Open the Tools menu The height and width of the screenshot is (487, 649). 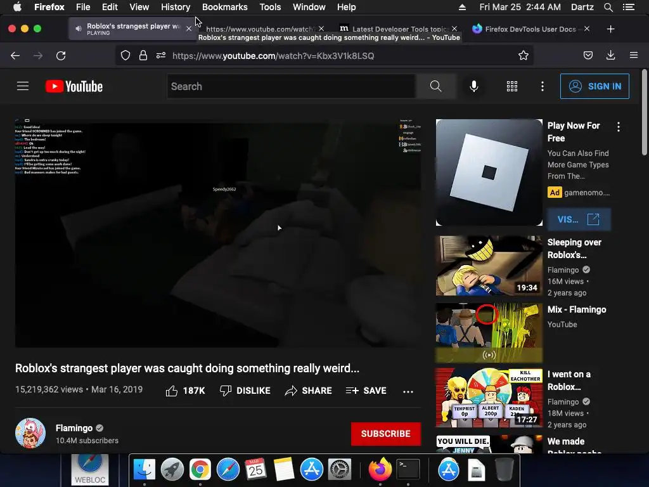(270, 7)
